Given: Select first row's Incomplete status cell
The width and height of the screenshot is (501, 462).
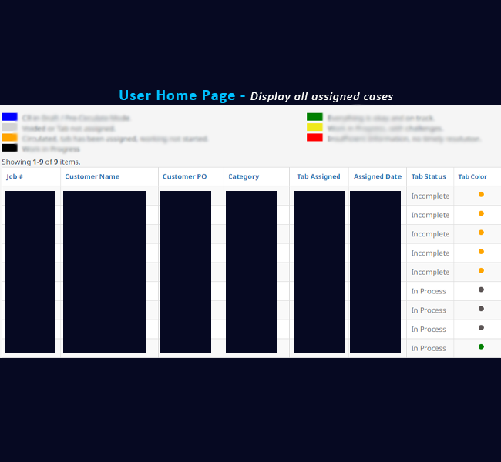Looking at the screenshot, I should (x=429, y=196).
